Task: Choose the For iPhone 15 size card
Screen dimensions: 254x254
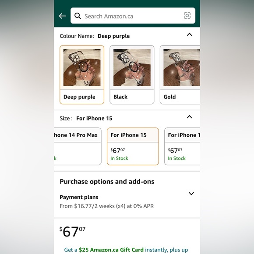Action: click(133, 146)
